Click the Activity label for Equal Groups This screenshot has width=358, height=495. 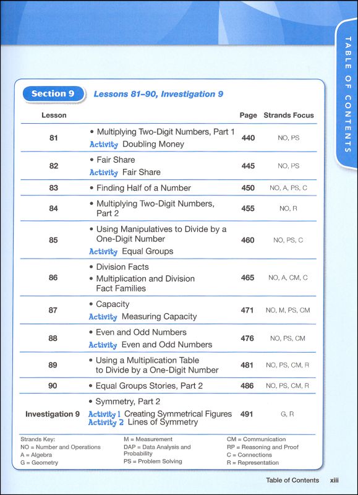point(103,251)
